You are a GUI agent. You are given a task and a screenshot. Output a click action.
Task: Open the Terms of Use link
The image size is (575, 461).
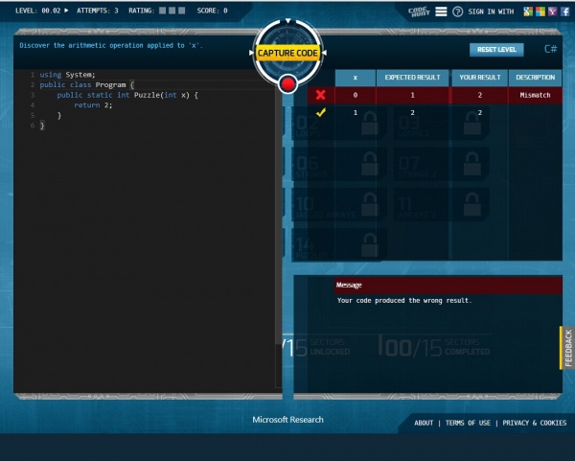[467, 423]
